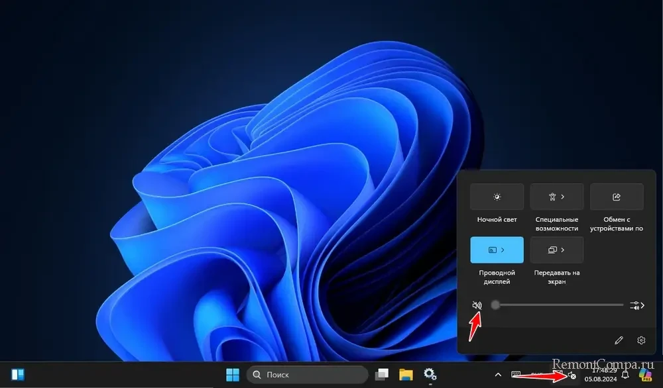This screenshot has width=663, height=388.
Task: Edit quick settings with the pencil icon
Action: pyautogui.click(x=619, y=340)
